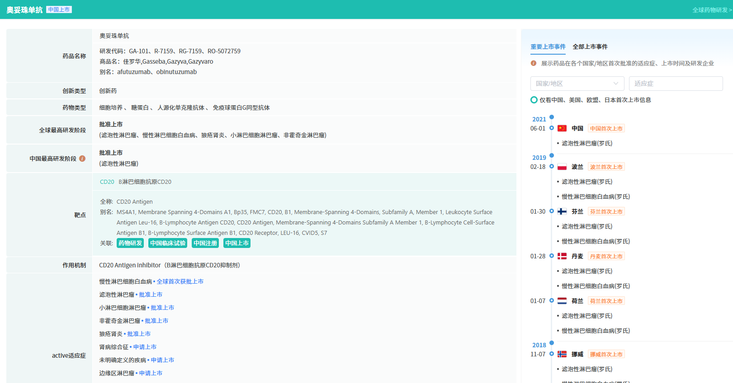This screenshot has width=733, height=383.
Task: Click the orange info icon above the filters
Action: [534, 63]
